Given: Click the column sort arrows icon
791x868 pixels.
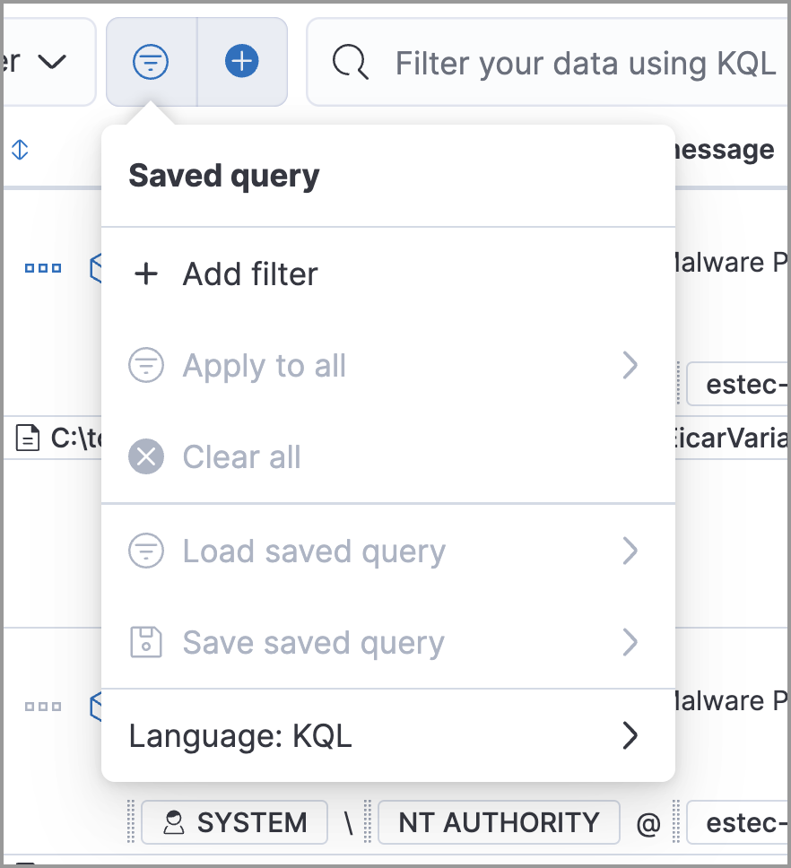Looking at the screenshot, I should 18,149.
